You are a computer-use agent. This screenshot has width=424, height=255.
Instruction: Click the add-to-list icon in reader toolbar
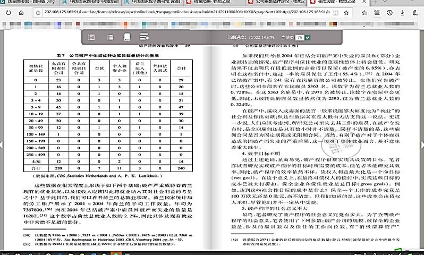tap(143, 37)
